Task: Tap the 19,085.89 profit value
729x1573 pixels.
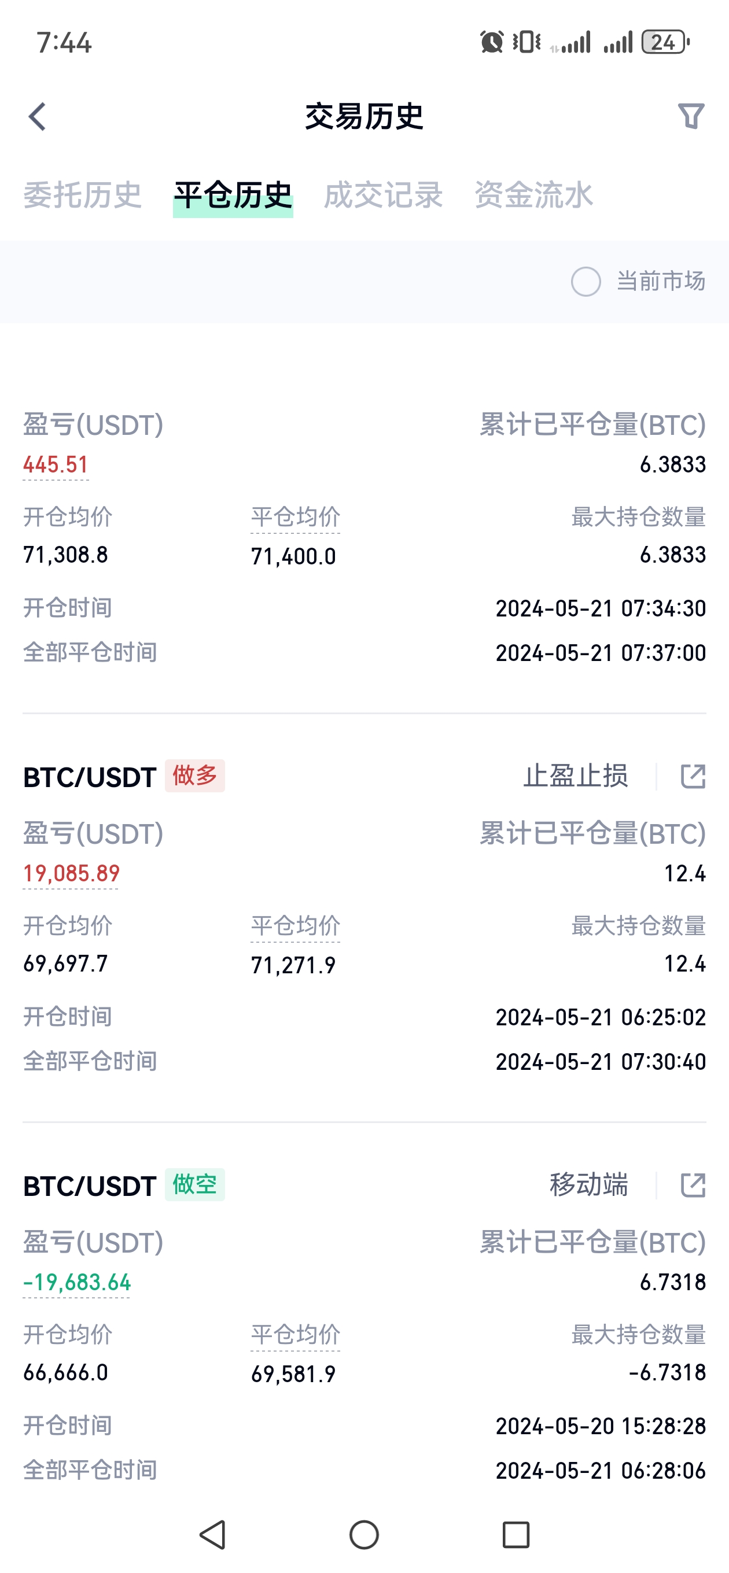Action: click(x=72, y=874)
